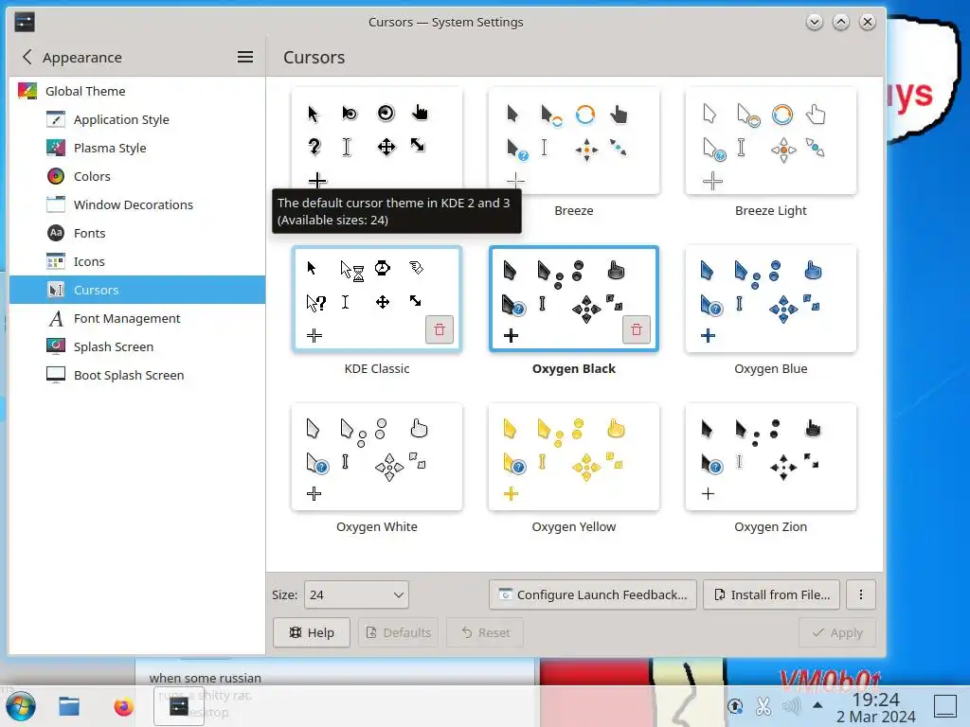Delete the KDE Classic cursor theme
The width and height of the screenshot is (970, 727).
pyautogui.click(x=440, y=329)
